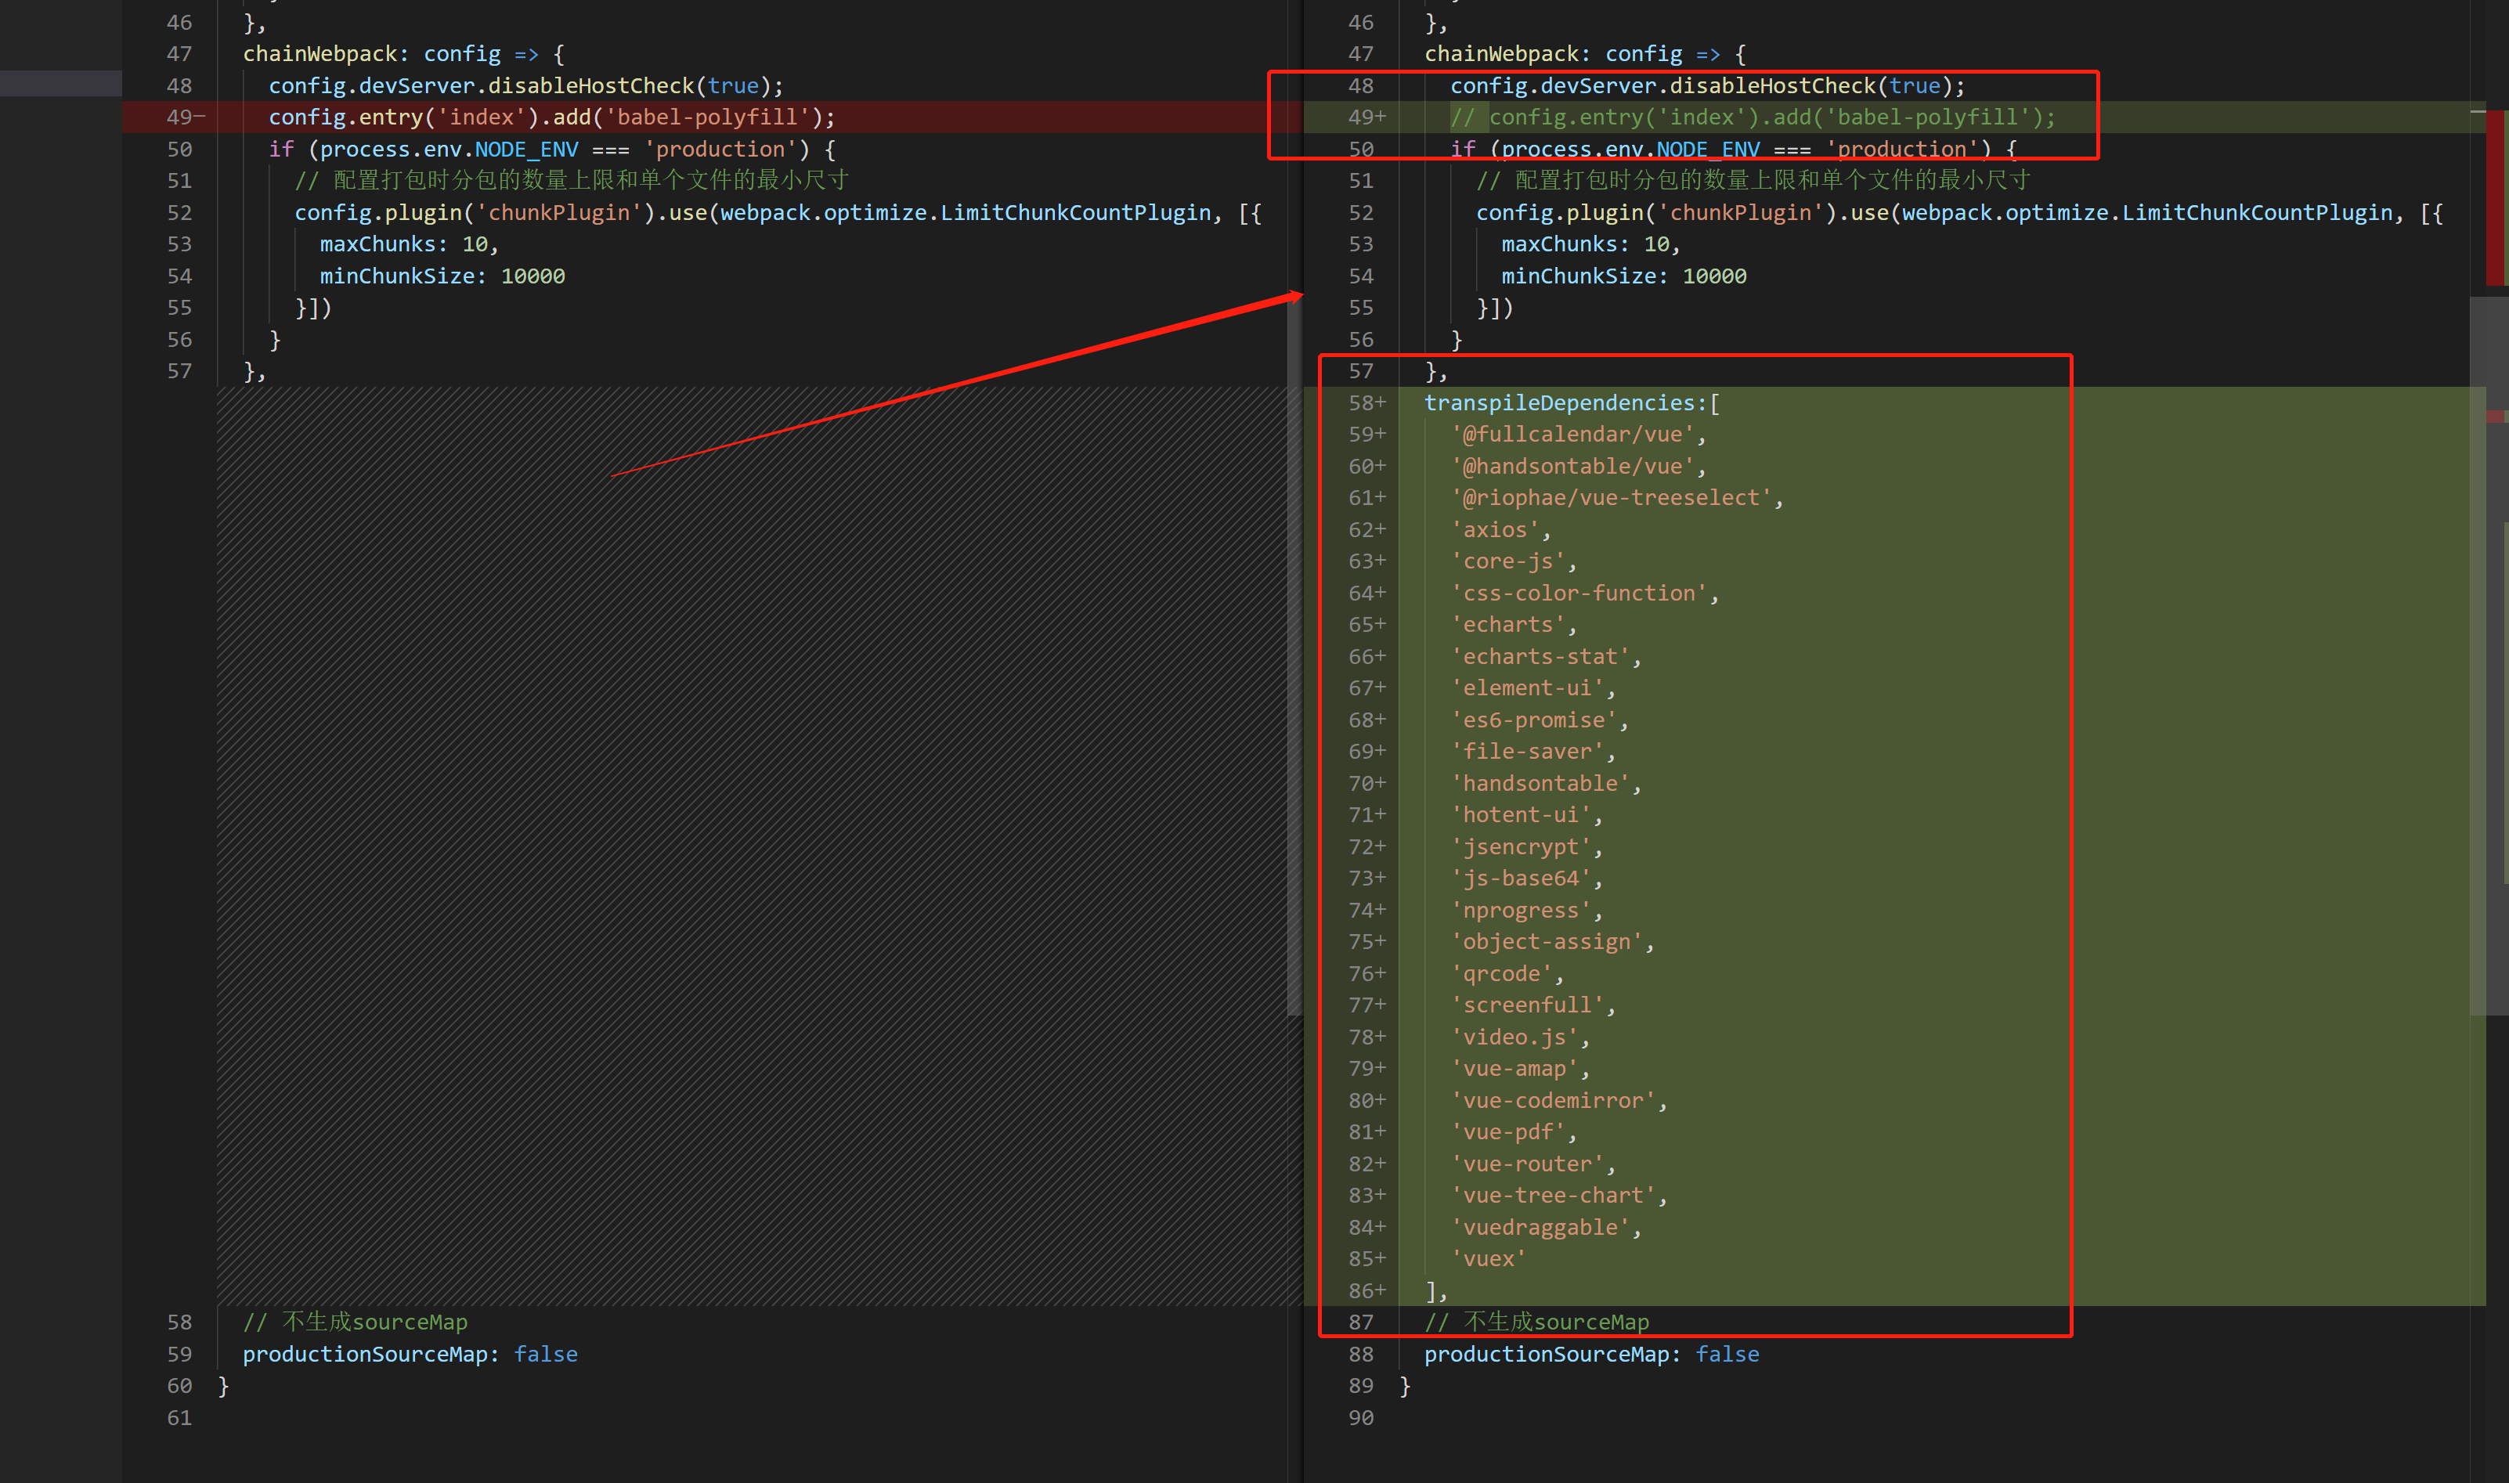Click 'chainWebpack' in the left pane

pyautogui.click(x=319, y=54)
